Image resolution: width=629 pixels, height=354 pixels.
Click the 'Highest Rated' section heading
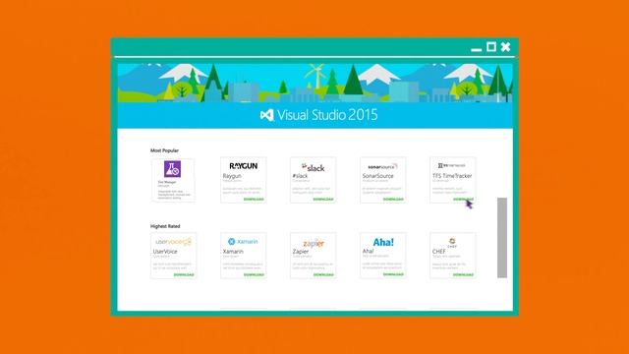[x=165, y=226]
